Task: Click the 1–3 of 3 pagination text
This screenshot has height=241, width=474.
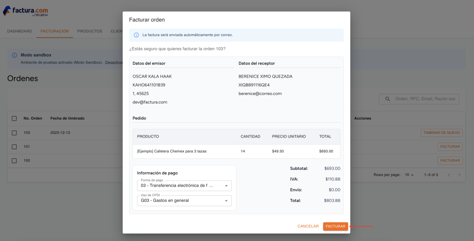Action: coord(431,175)
